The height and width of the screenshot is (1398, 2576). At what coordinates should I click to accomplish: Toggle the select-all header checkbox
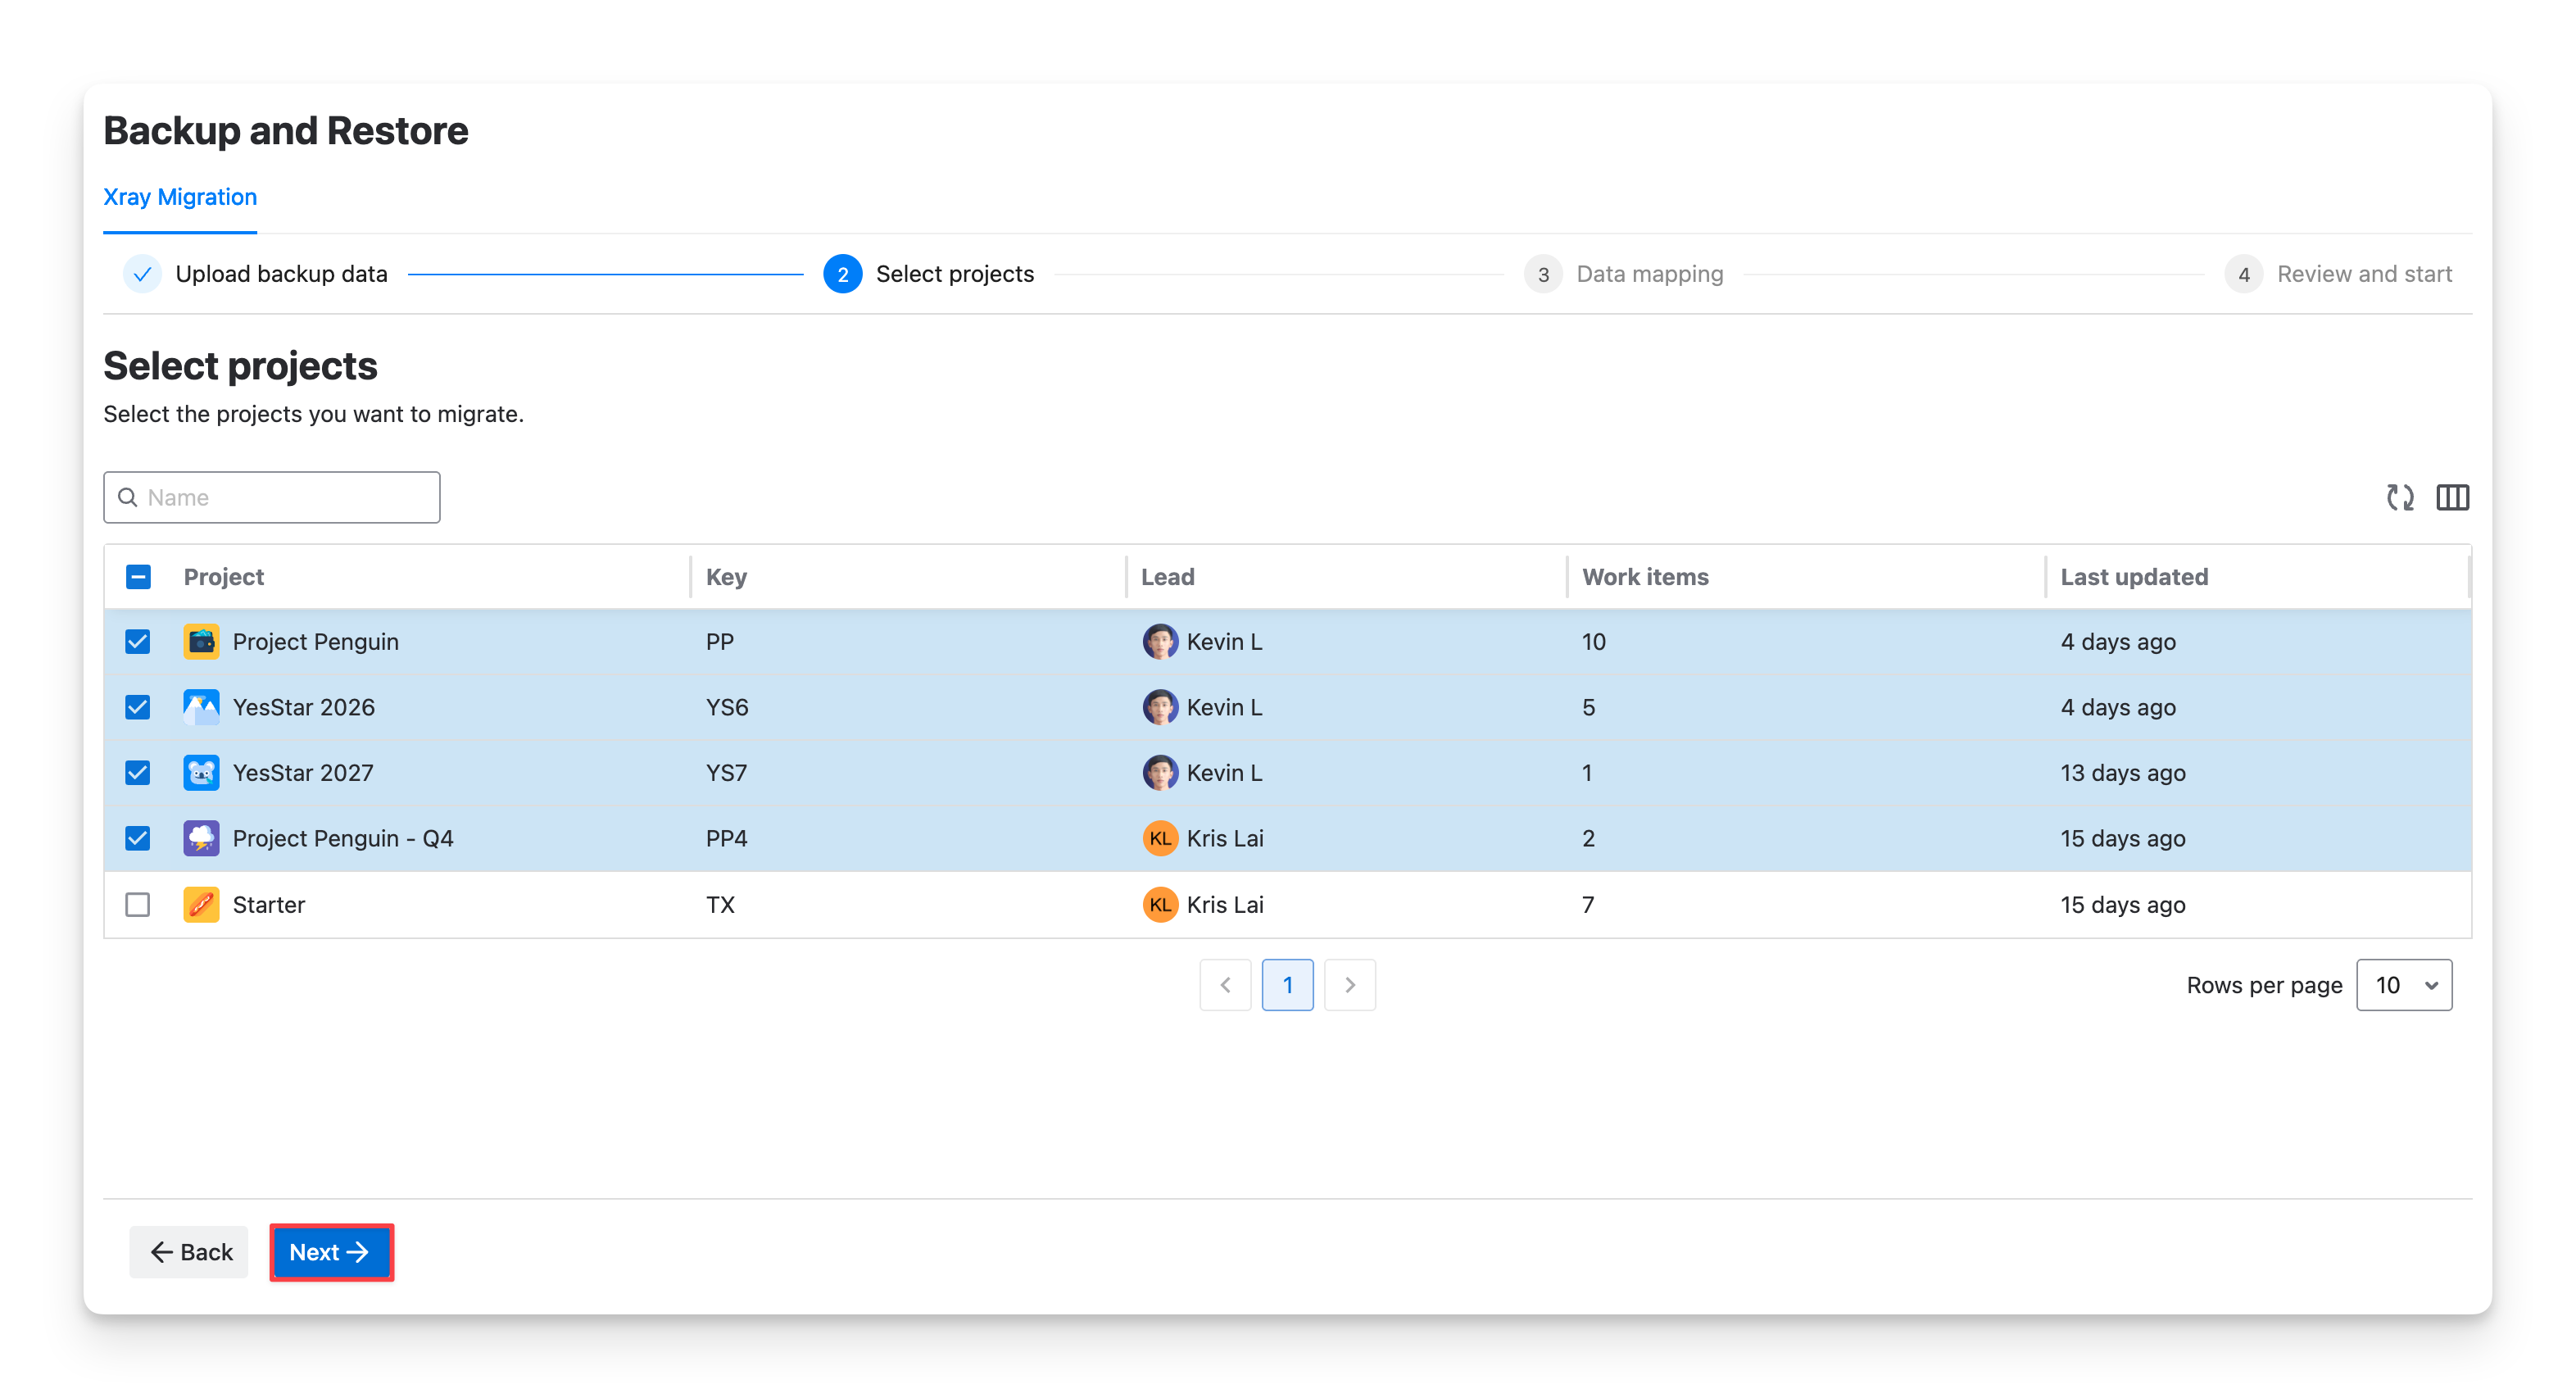coord(138,577)
